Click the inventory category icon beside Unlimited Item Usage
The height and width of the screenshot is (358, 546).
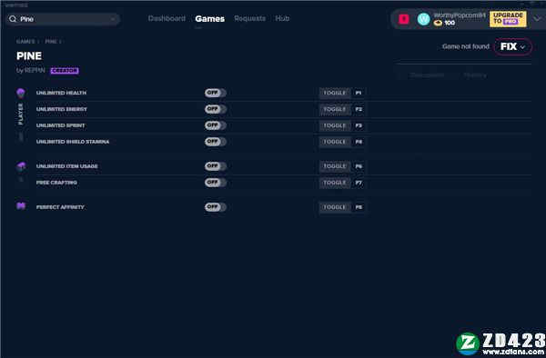[21, 166]
